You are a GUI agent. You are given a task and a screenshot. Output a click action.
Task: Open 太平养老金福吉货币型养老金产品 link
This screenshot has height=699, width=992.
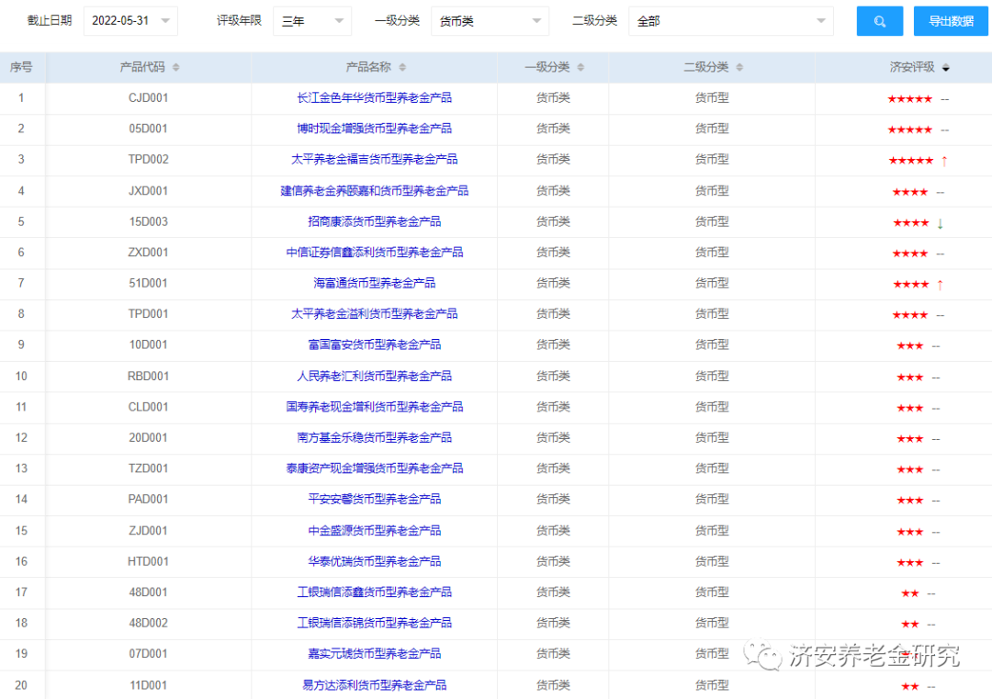[375, 160]
